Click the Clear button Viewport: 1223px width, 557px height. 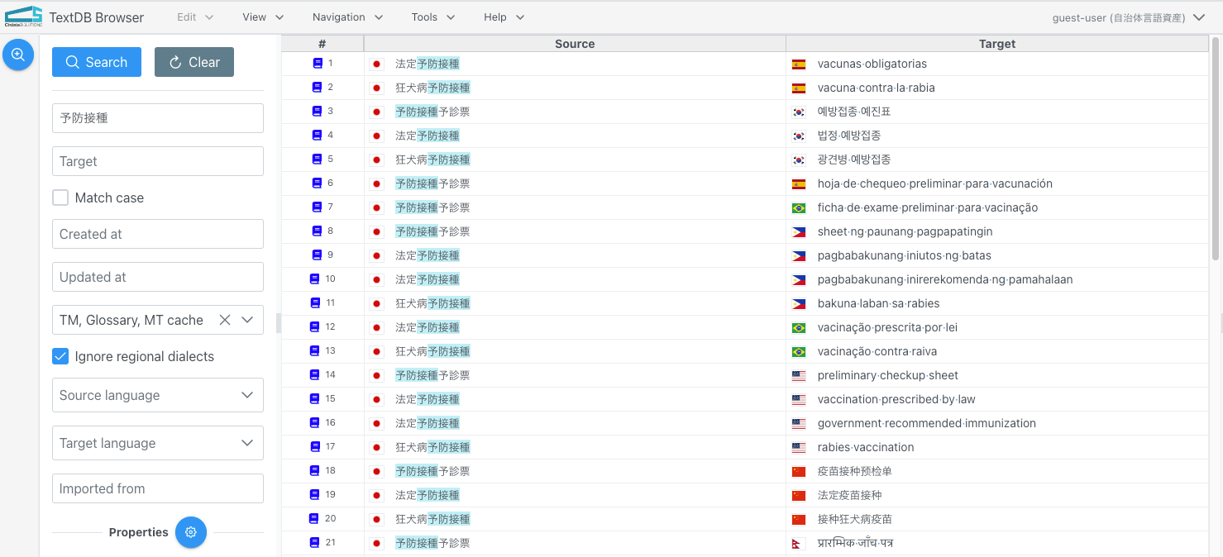193,62
